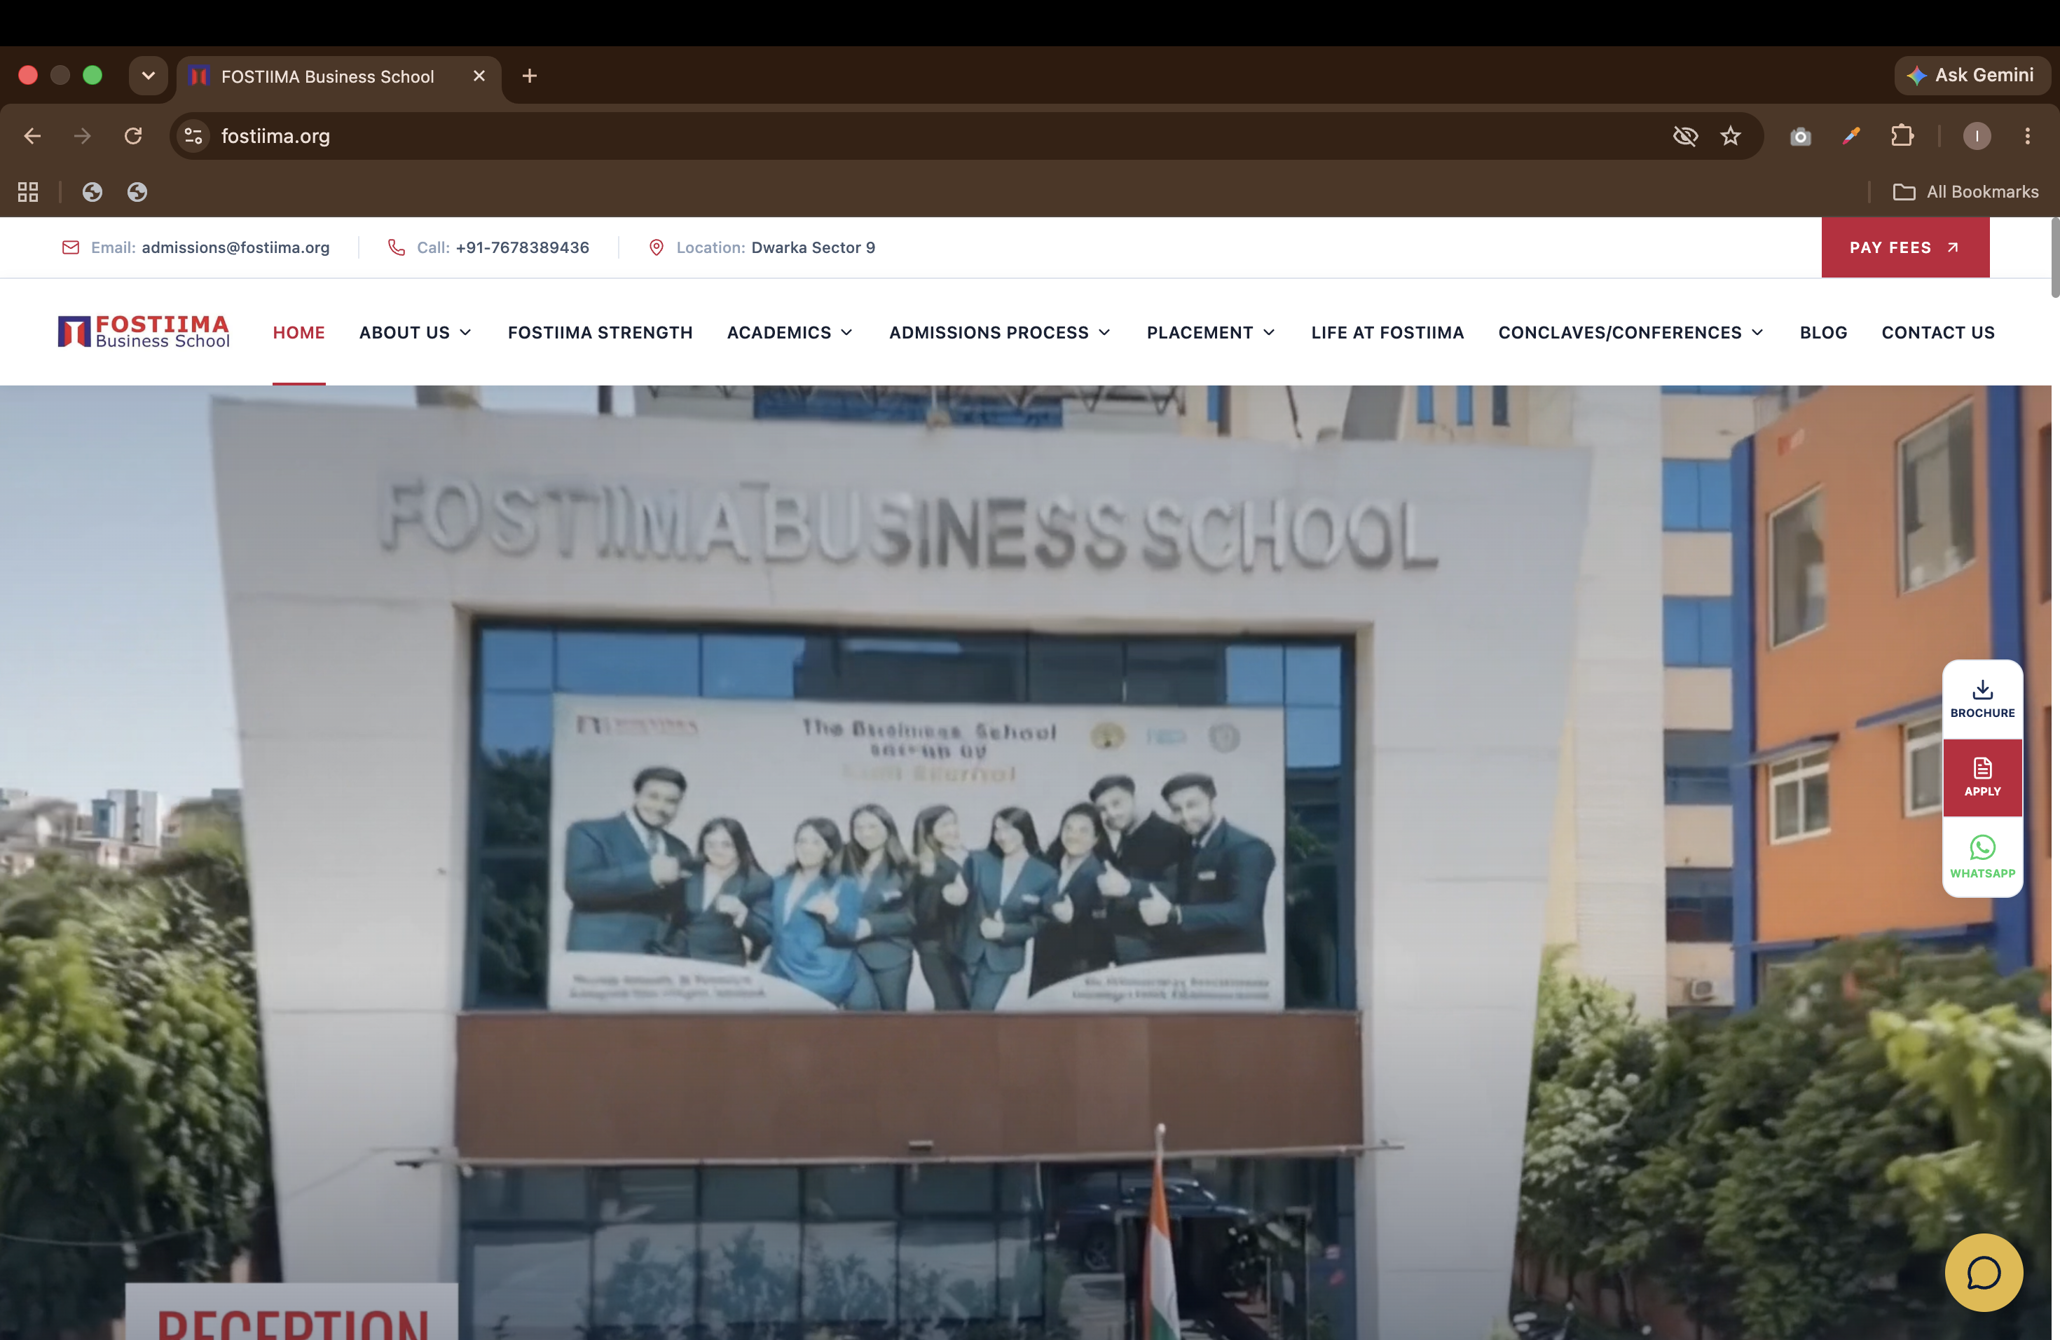Close the FOSTIIMA Business School tab

point(479,76)
